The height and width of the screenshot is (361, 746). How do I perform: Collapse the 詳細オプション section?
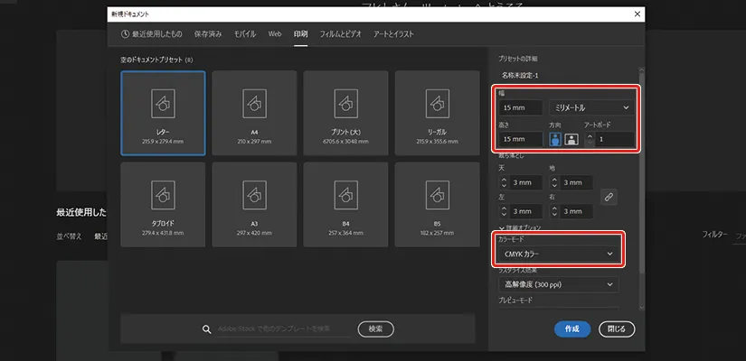click(520, 228)
